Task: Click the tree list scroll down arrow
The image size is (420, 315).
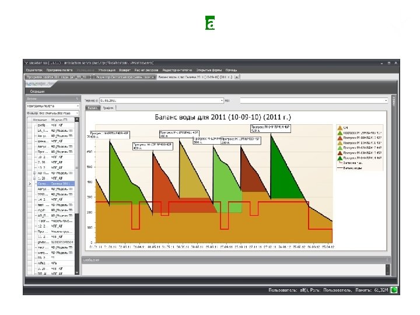Action: point(77,272)
